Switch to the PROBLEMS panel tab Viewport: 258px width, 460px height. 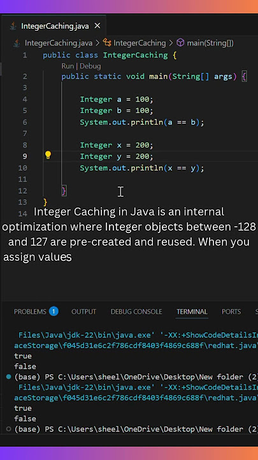(x=30, y=312)
